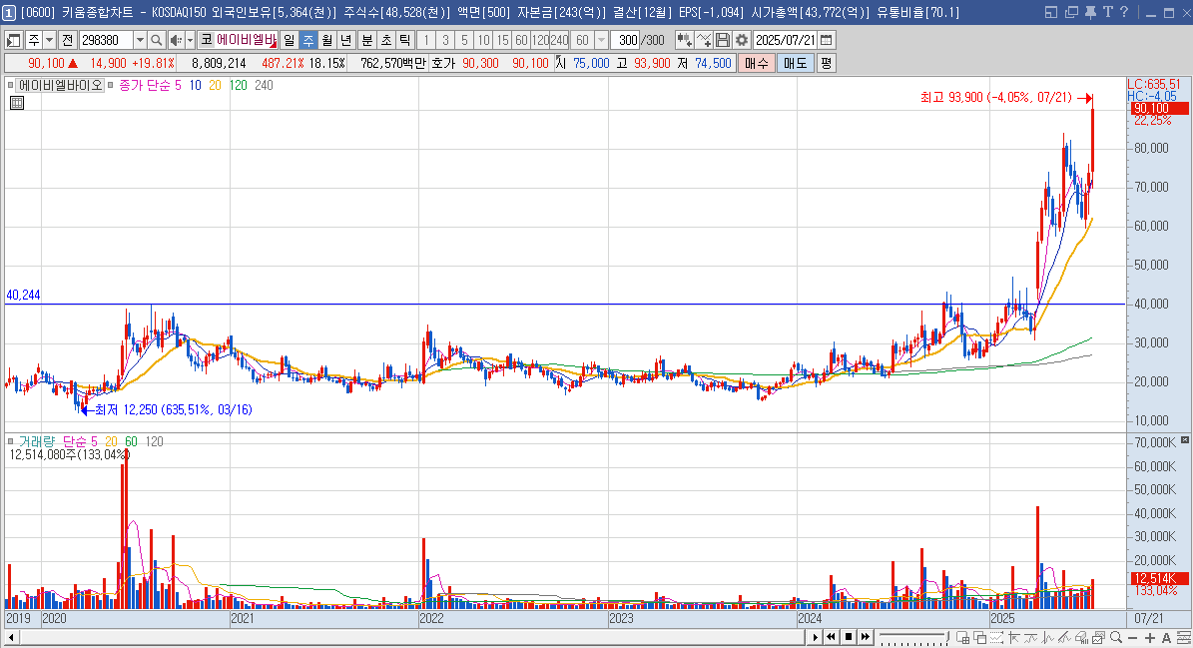Click the add indicator line icon
This screenshot has width=1193, height=648.
tap(704, 40)
